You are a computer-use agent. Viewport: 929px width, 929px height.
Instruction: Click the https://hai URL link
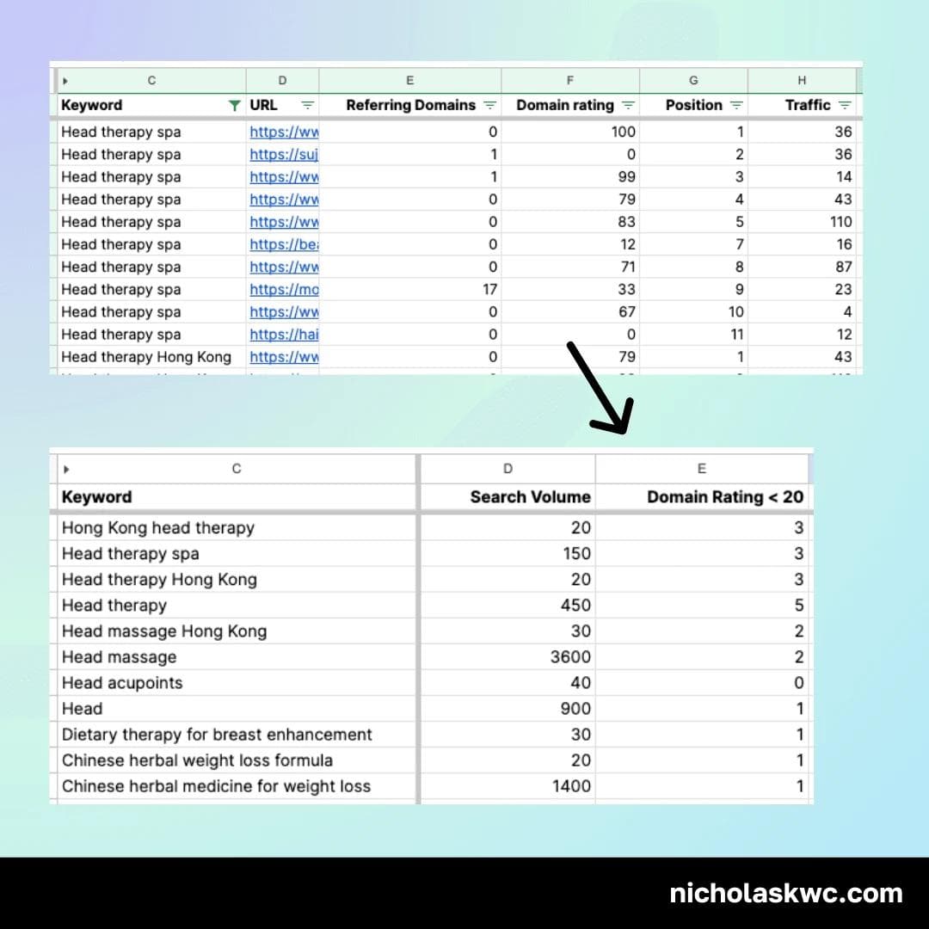284,335
